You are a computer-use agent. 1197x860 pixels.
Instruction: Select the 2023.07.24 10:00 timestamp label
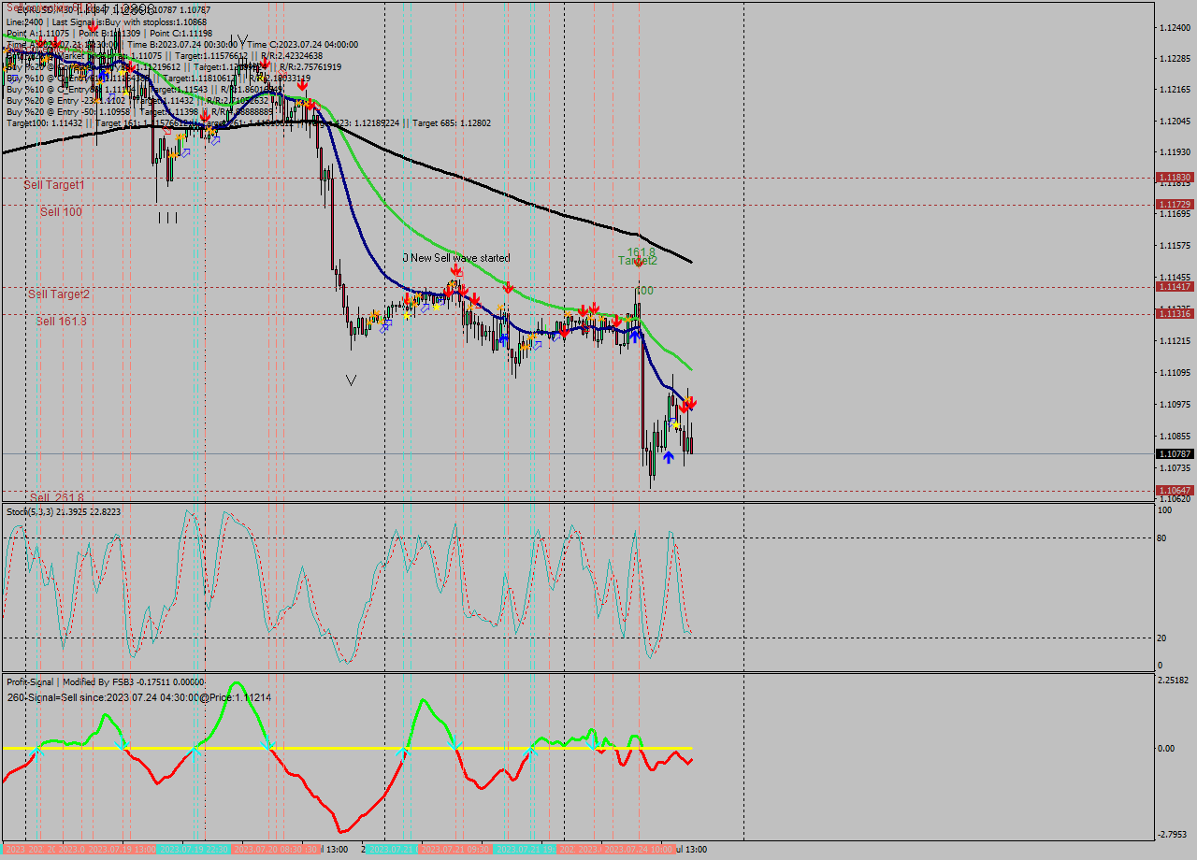click(639, 849)
